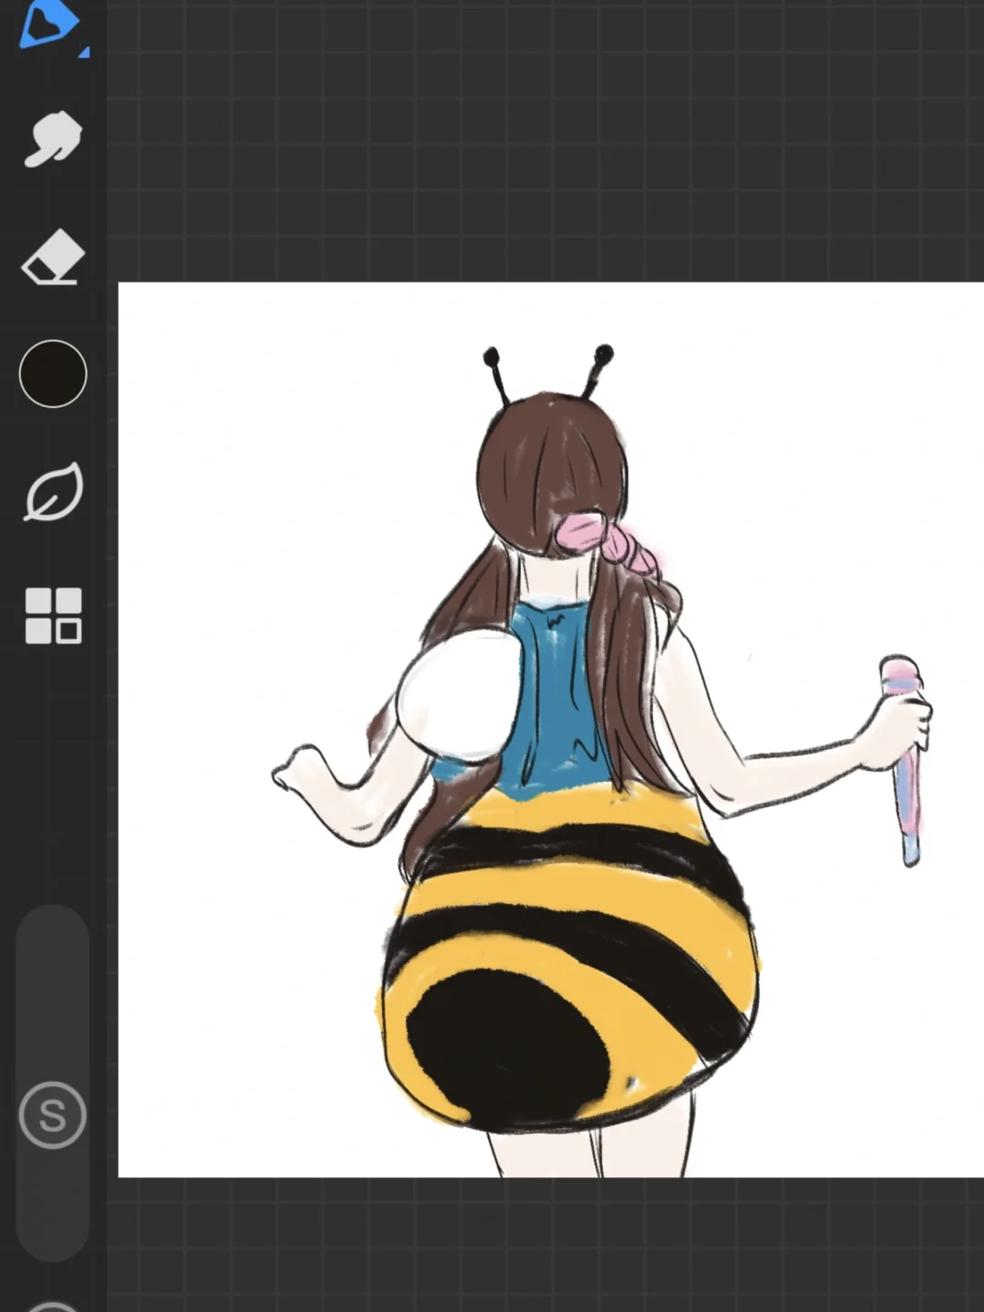This screenshot has height=1312, width=984.
Task: Open the four-squares grid panel icon
Action: (53, 616)
